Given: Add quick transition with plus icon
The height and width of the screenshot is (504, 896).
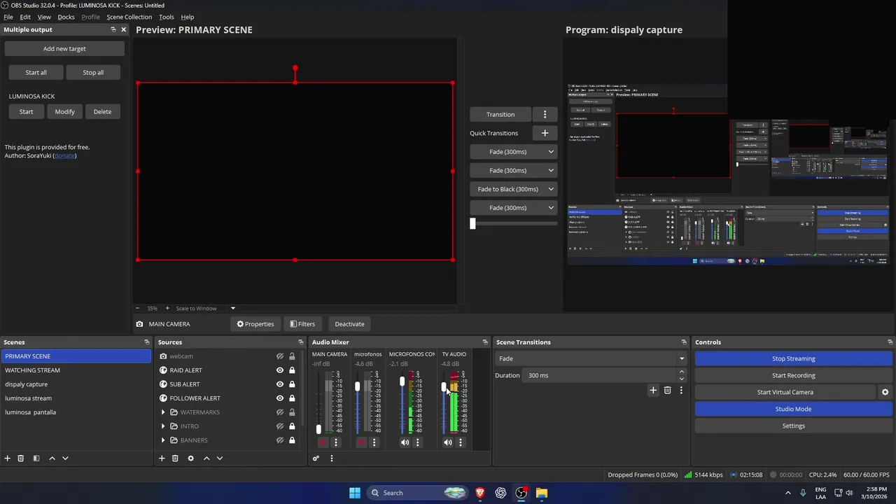Looking at the screenshot, I should point(545,133).
